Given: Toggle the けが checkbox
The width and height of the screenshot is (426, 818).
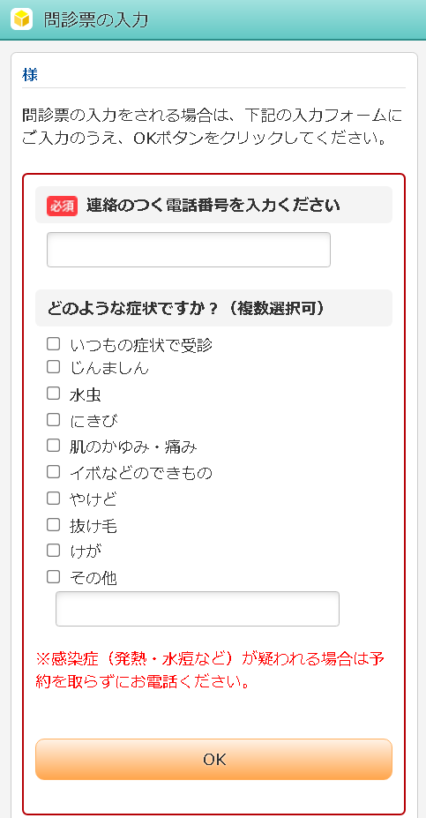Looking at the screenshot, I should [x=54, y=551].
